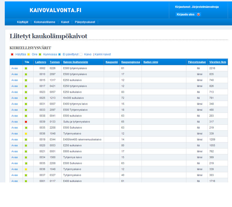The width and height of the screenshot is (232, 207).
Task: Click the green status icon for device 0019
Action: (26, 140)
